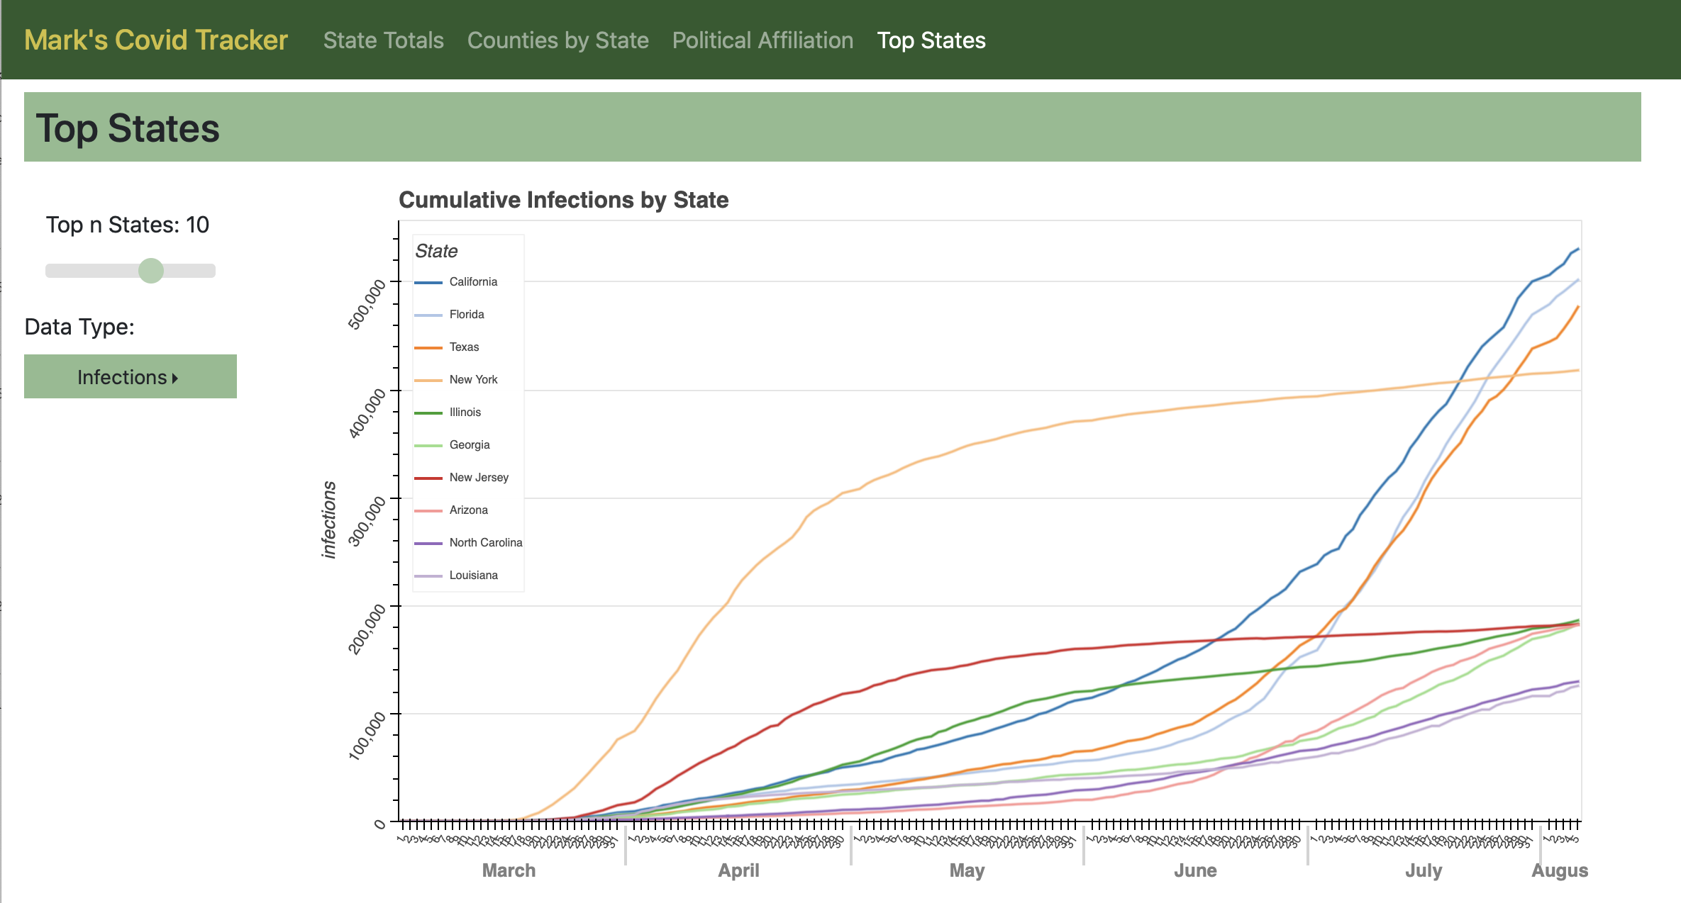Click the 100,000 y-axis tick label
Screen dimensions: 1681x903
(367, 736)
